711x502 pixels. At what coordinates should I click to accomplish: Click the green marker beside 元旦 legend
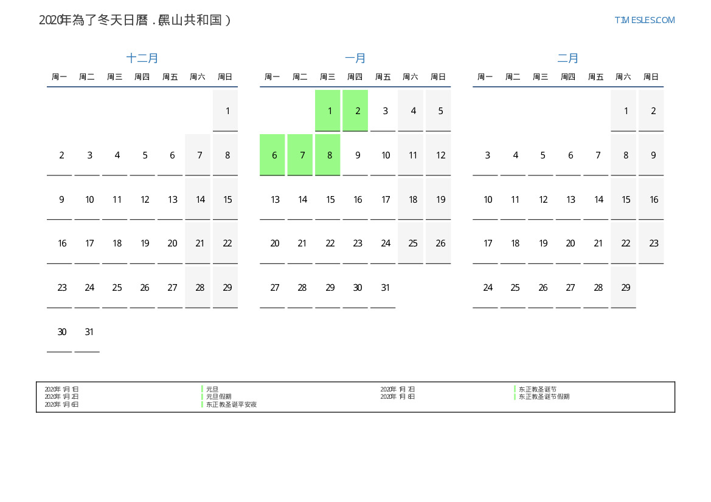202,389
